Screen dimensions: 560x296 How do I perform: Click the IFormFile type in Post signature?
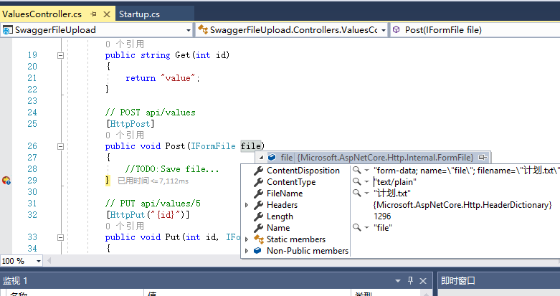213,146
